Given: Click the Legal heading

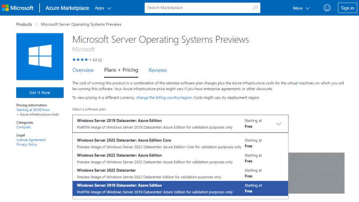Looking at the screenshot, I should 21,135.
